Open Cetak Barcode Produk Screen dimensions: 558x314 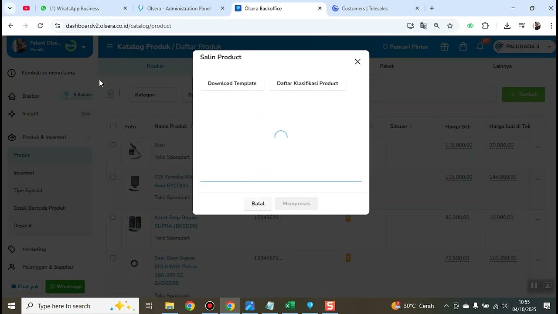point(39,208)
